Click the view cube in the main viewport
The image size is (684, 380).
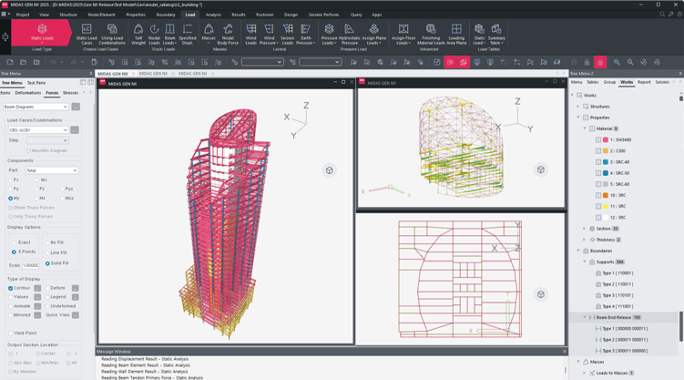point(330,170)
